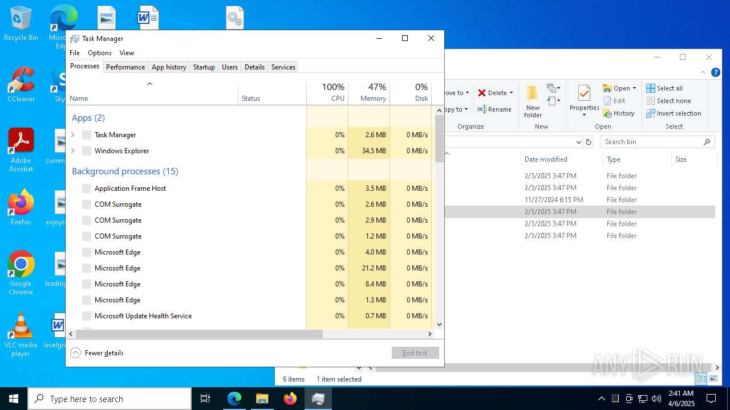Screen dimensions: 730x410
Task: Click Invert selection in Explorer ribbon
Action: [674, 113]
